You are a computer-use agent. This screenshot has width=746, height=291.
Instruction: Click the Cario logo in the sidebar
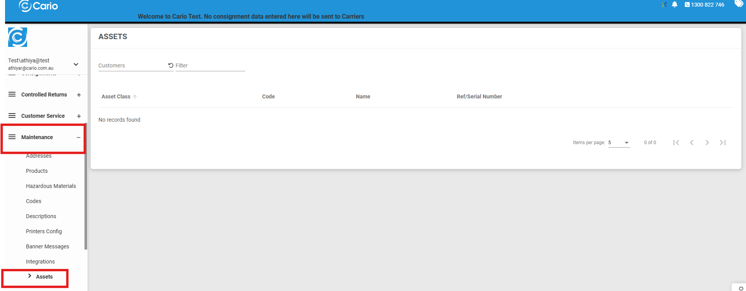click(18, 37)
